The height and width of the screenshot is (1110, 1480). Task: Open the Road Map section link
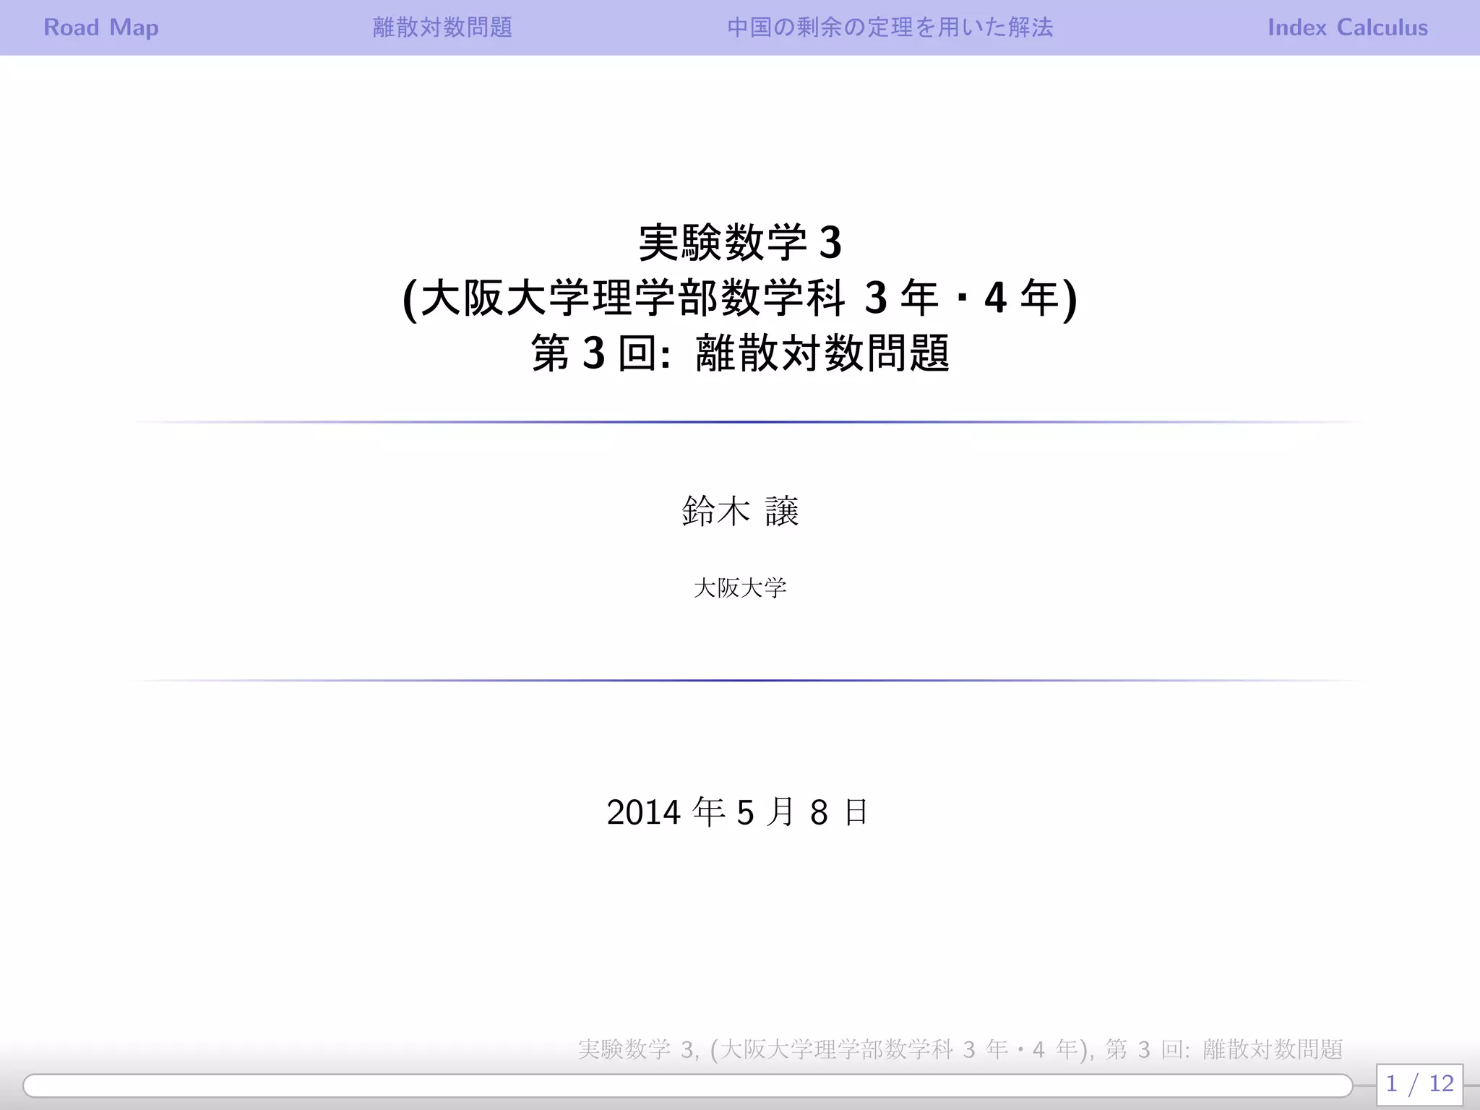(x=101, y=27)
